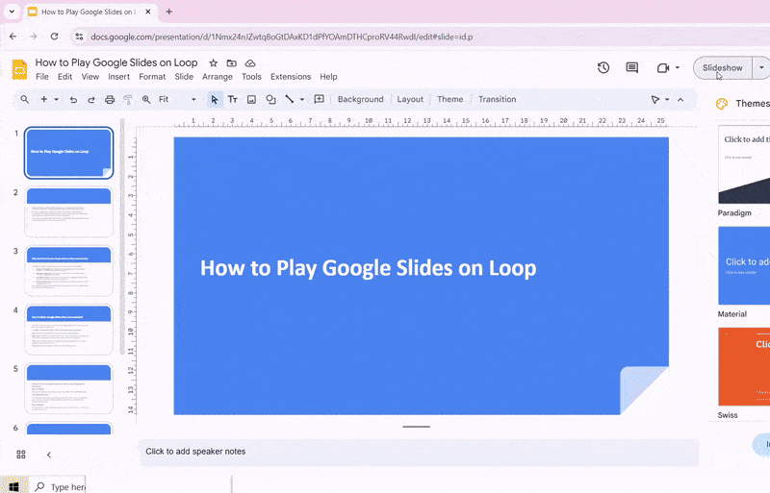Open the comments speech bubble icon
This screenshot has width=770, height=493.
click(632, 68)
